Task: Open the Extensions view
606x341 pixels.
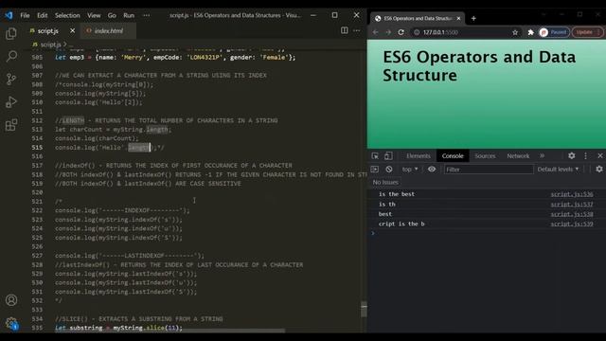Action: tap(11, 125)
